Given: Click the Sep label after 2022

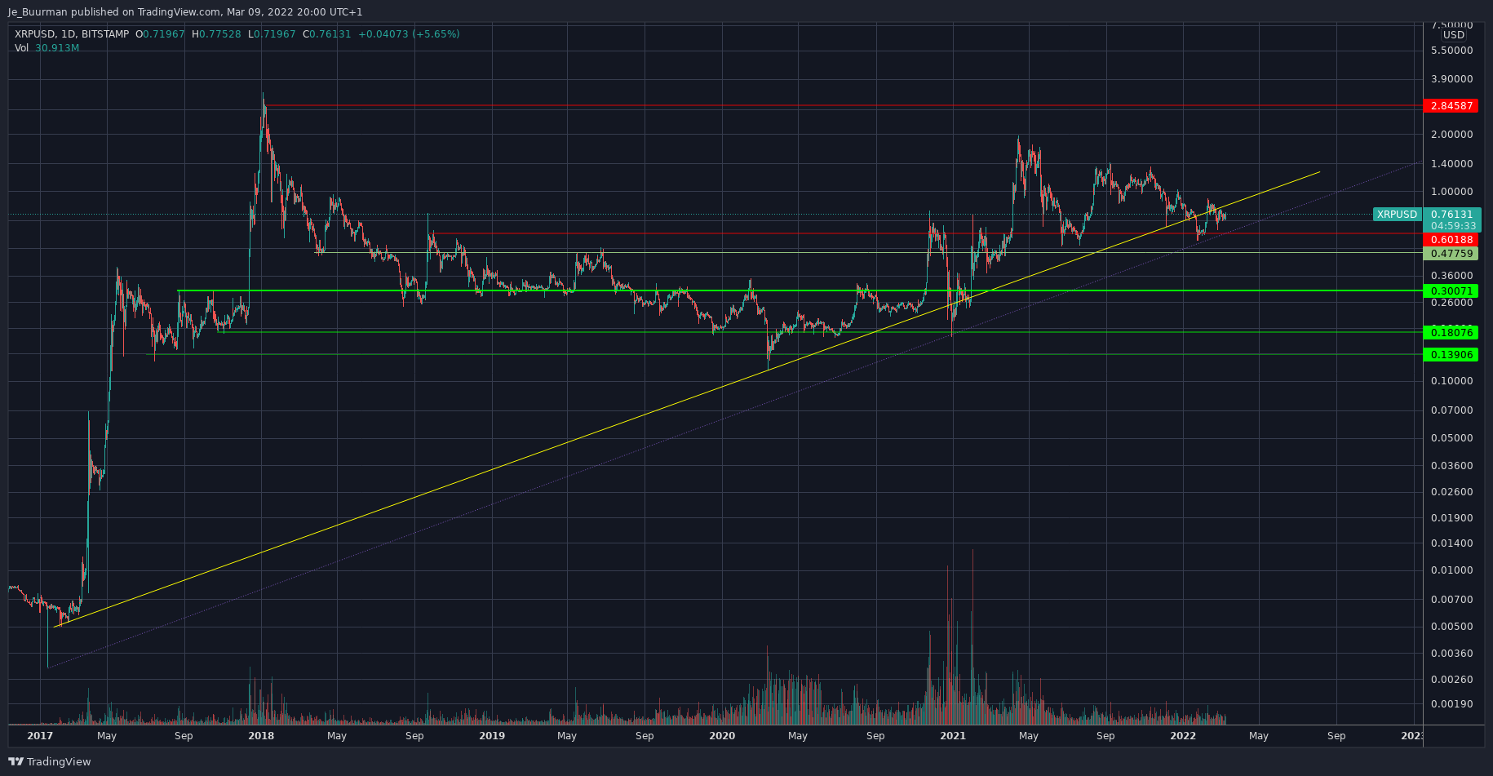Looking at the screenshot, I should click(1336, 736).
